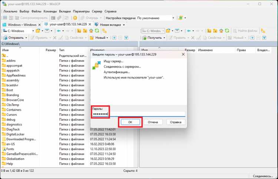This screenshot has width=278, height=179.
Task: Toggle the directory tree in local panel
Action: coord(105,31)
